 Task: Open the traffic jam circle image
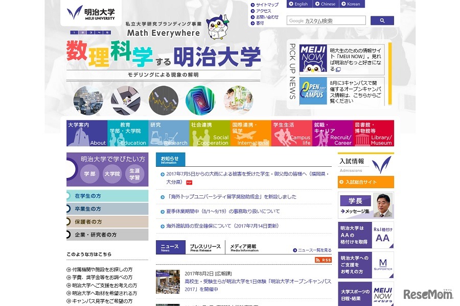(x=88, y=100)
